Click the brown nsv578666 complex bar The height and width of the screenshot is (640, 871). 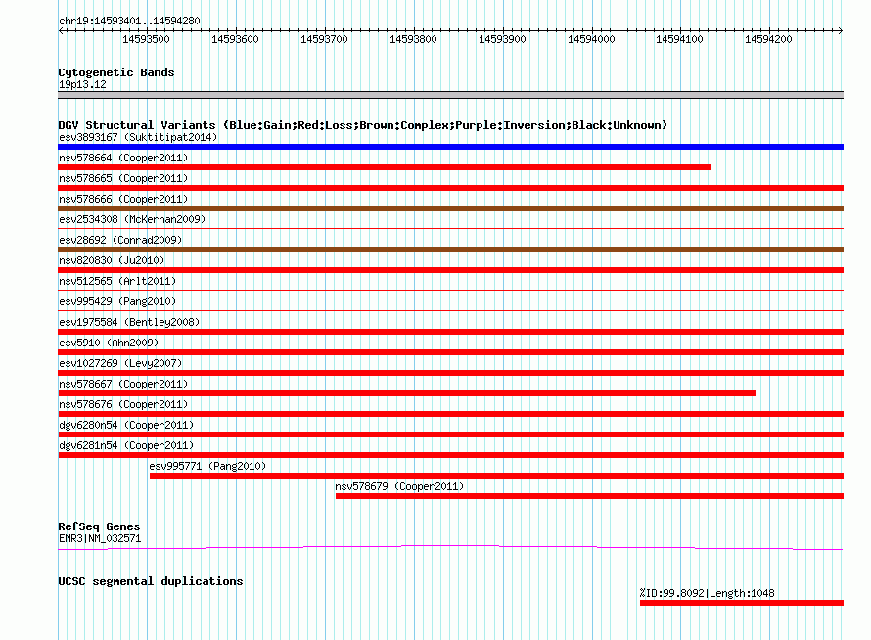(x=450, y=208)
